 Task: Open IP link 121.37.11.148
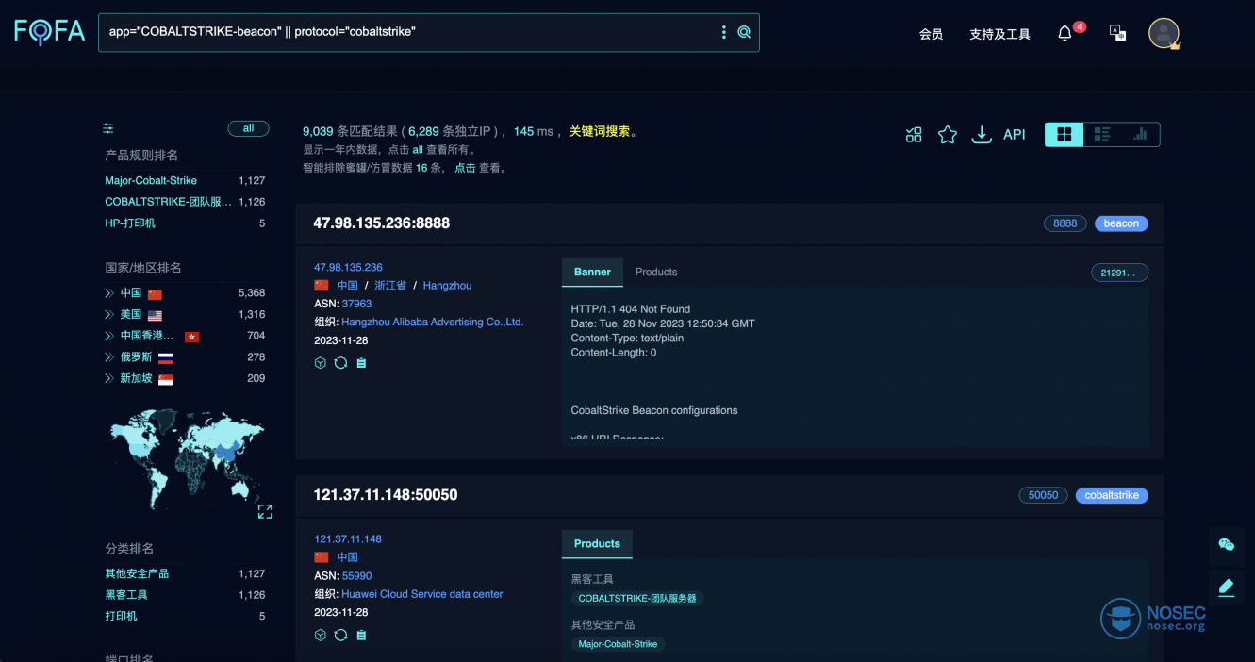[x=348, y=539]
